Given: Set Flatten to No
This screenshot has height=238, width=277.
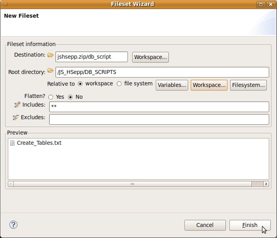Looking at the screenshot, I should (x=71, y=97).
